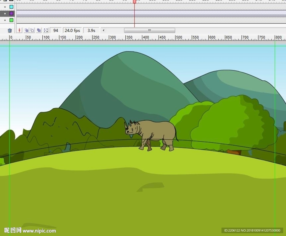Click the red playhead marker on timeline
The image size is (286, 236).
pos(134,1)
